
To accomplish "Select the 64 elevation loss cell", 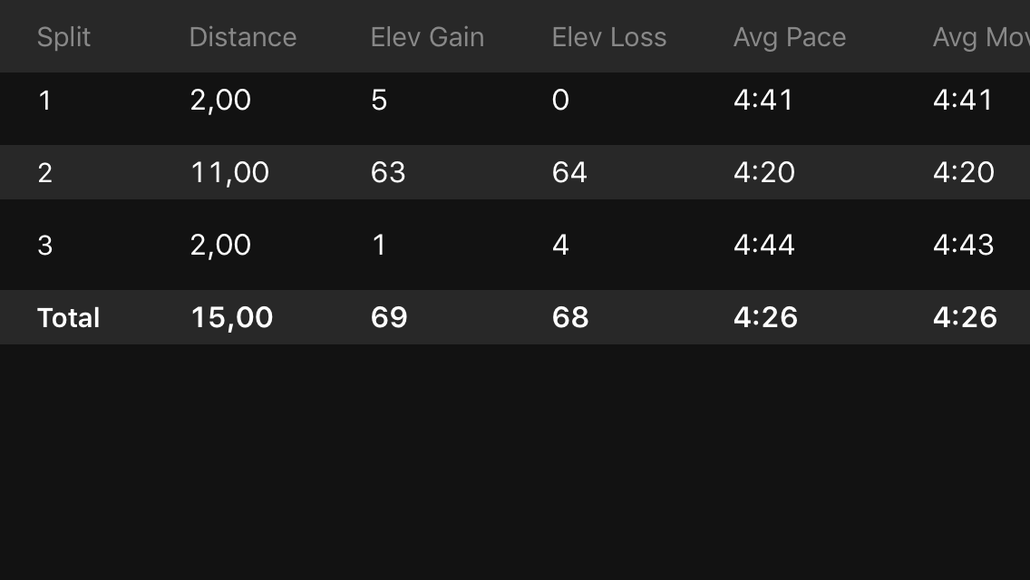I will pyautogui.click(x=569, y=173).
